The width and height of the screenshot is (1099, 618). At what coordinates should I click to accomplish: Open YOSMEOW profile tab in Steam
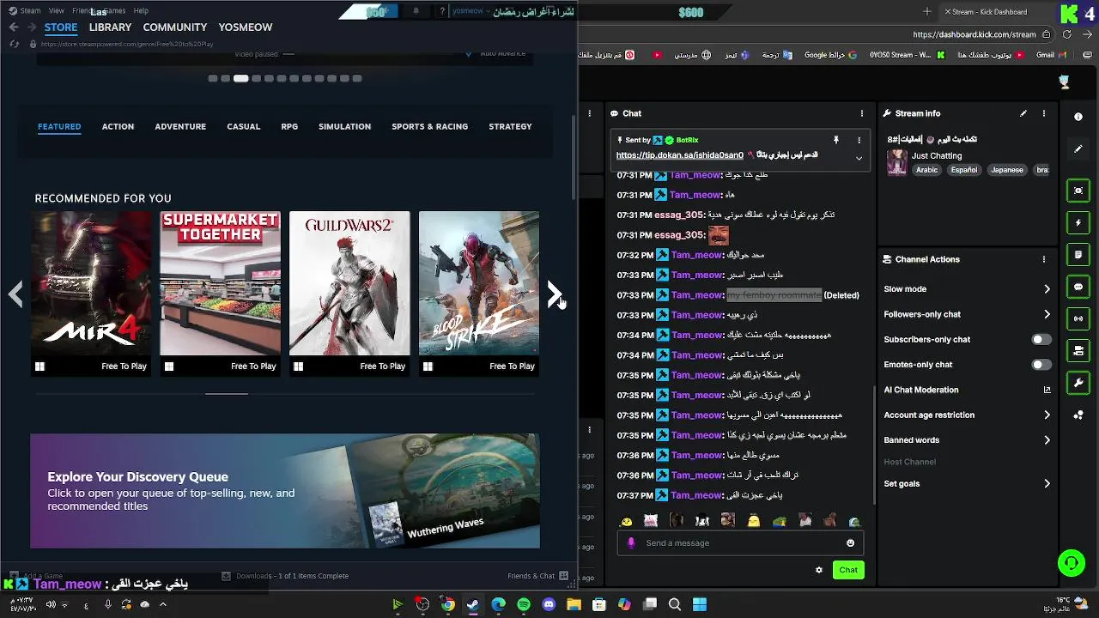(x=246, y=27)
